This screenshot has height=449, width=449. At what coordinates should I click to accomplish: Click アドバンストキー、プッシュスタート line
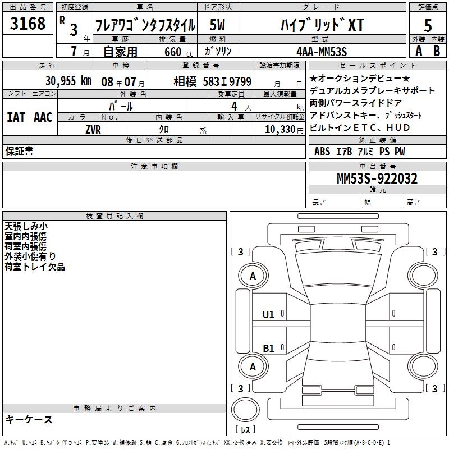(x=366, y=115)
